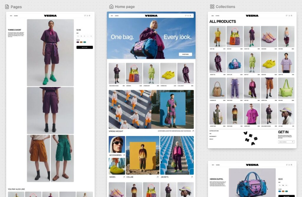Click the $320 price text
Viewport: 302px width, 197px height.
point(280,179)
